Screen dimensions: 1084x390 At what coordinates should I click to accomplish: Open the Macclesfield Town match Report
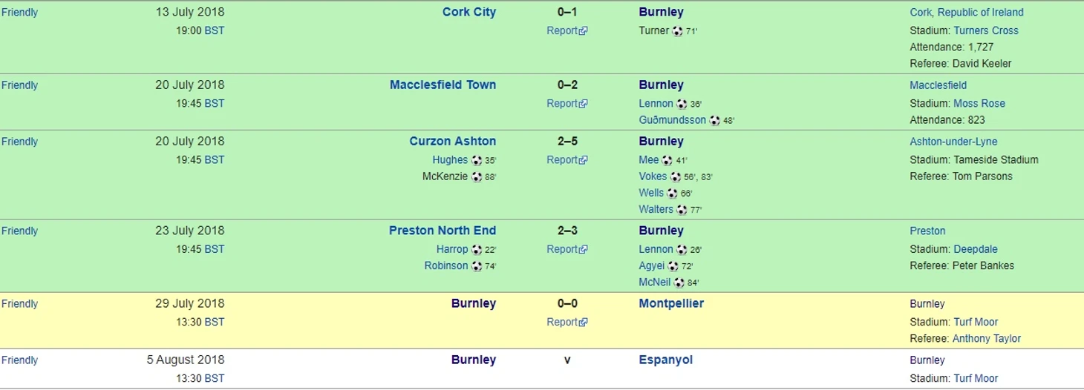tap(562, 104)
